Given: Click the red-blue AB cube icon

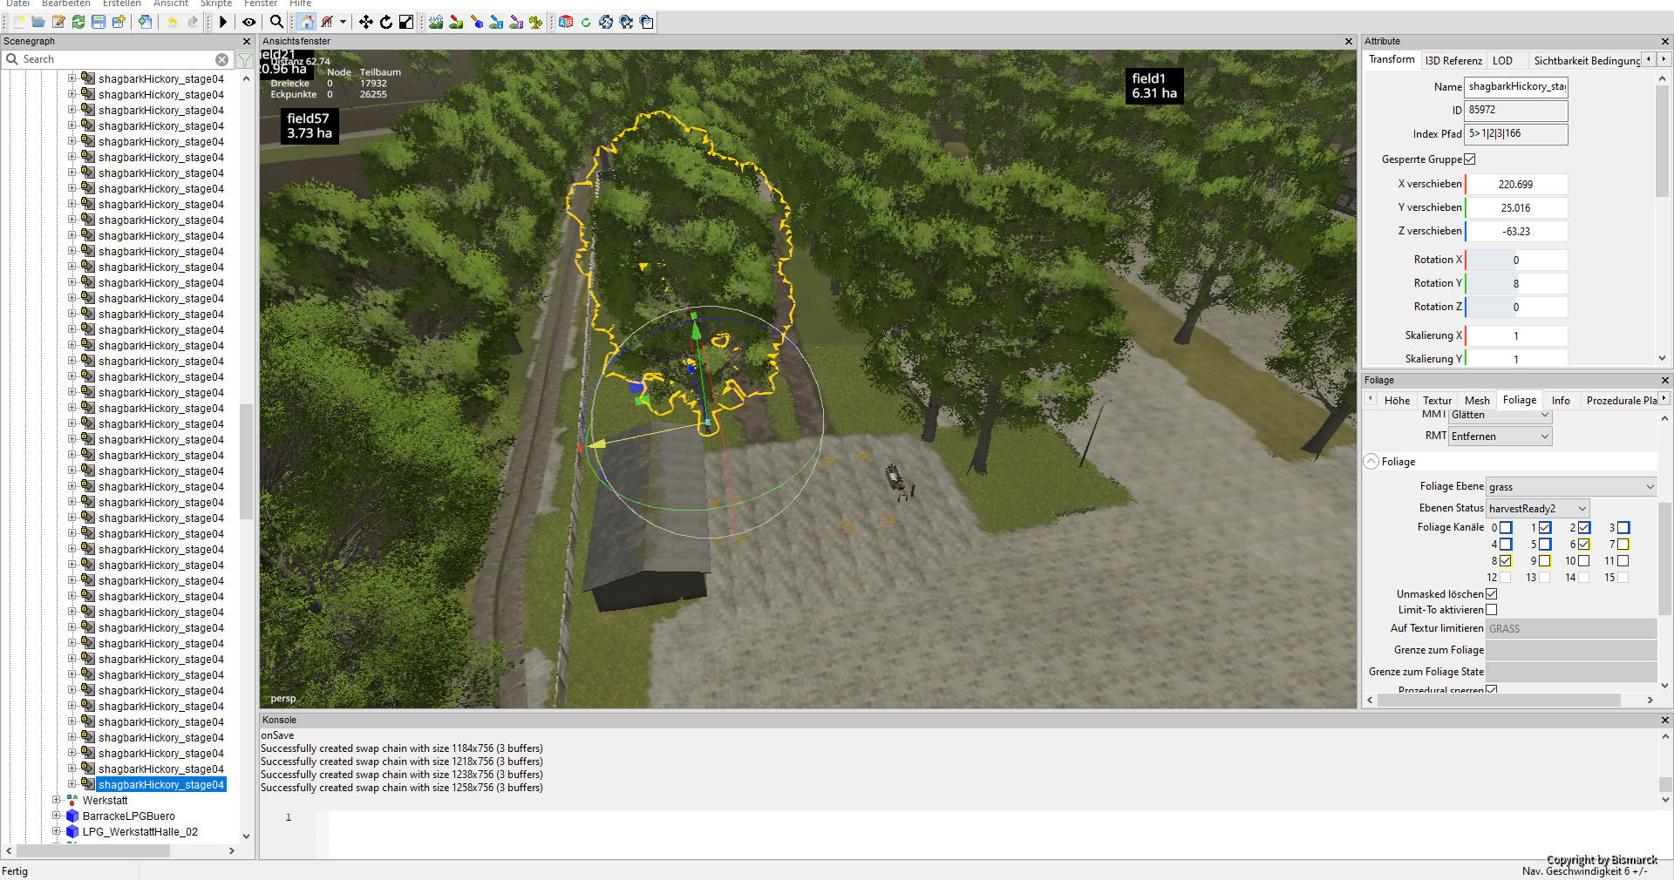Looking at the screenshot, I should [566, 22].
